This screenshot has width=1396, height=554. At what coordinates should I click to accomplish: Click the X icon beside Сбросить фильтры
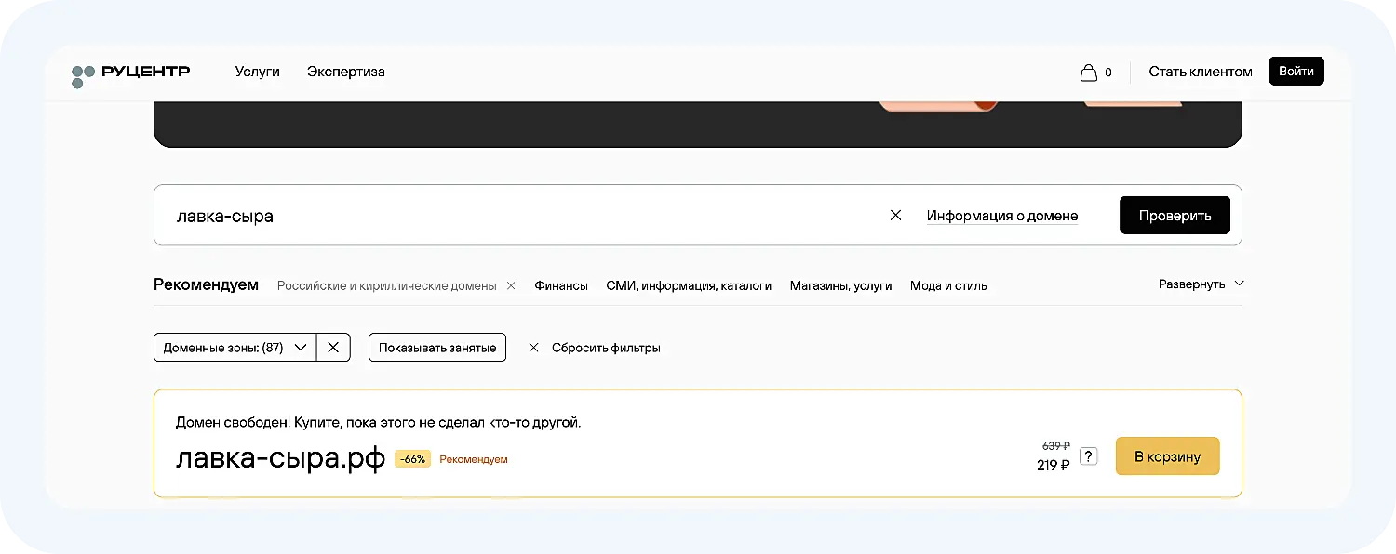[533, 348]
